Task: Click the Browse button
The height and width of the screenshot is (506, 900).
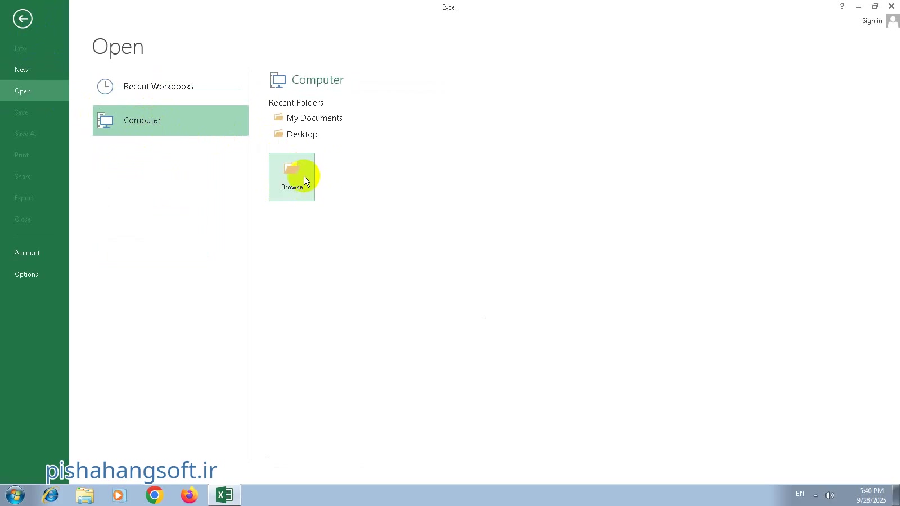Action: [292, 177]
